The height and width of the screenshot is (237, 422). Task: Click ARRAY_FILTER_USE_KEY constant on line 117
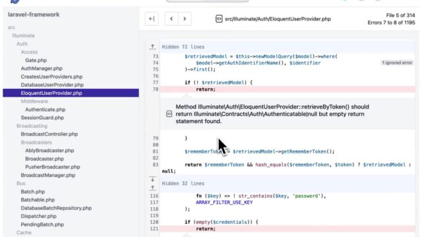[224, 202]
